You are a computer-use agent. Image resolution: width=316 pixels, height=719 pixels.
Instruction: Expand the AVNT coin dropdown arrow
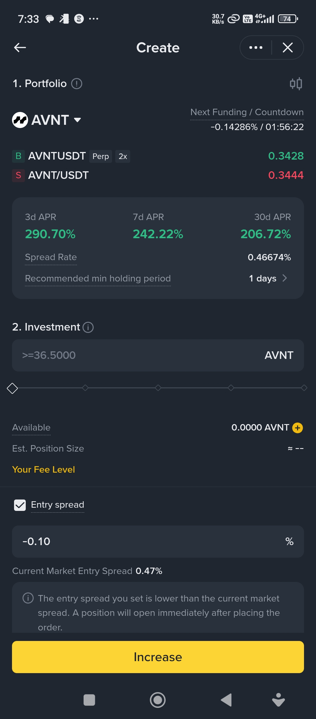click(x=78, y=120)
